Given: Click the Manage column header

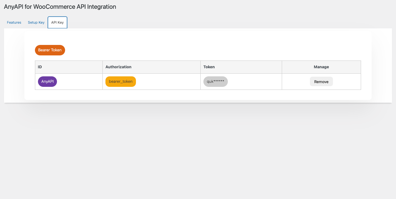Looking at the screenshot, I should (x=321, y=67).
